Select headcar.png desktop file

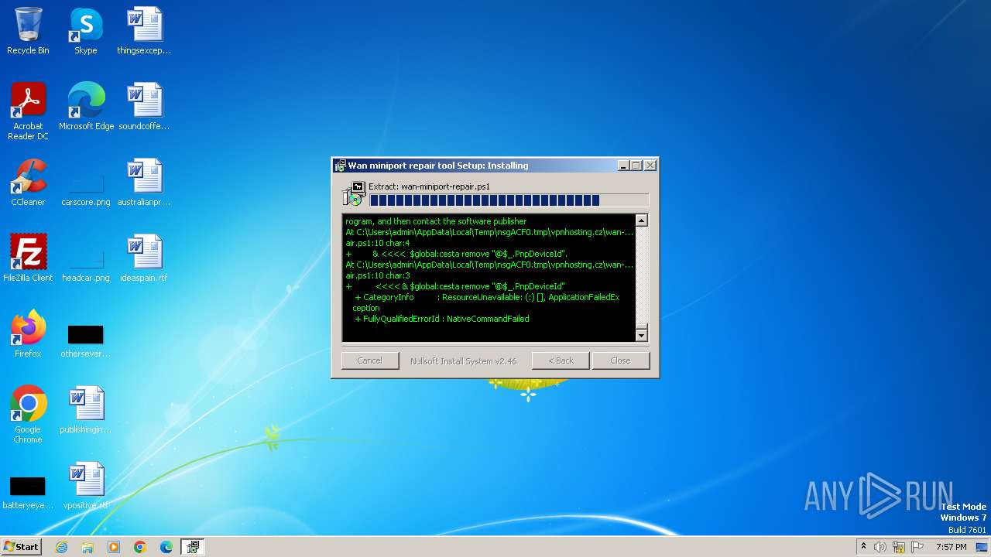point(86,265)
